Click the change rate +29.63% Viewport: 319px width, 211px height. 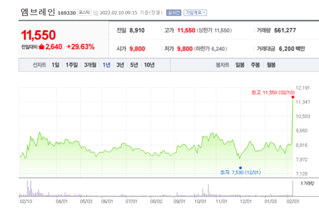81,47
